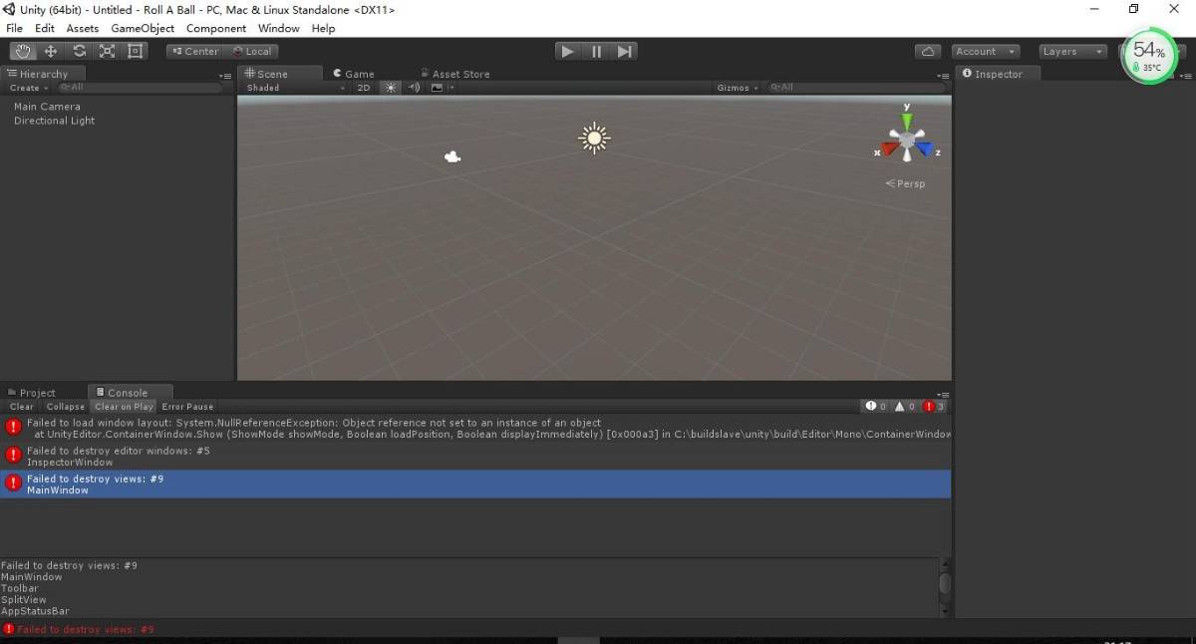Open the Account dropdown
1196x644 pixels.
[985, 51]
